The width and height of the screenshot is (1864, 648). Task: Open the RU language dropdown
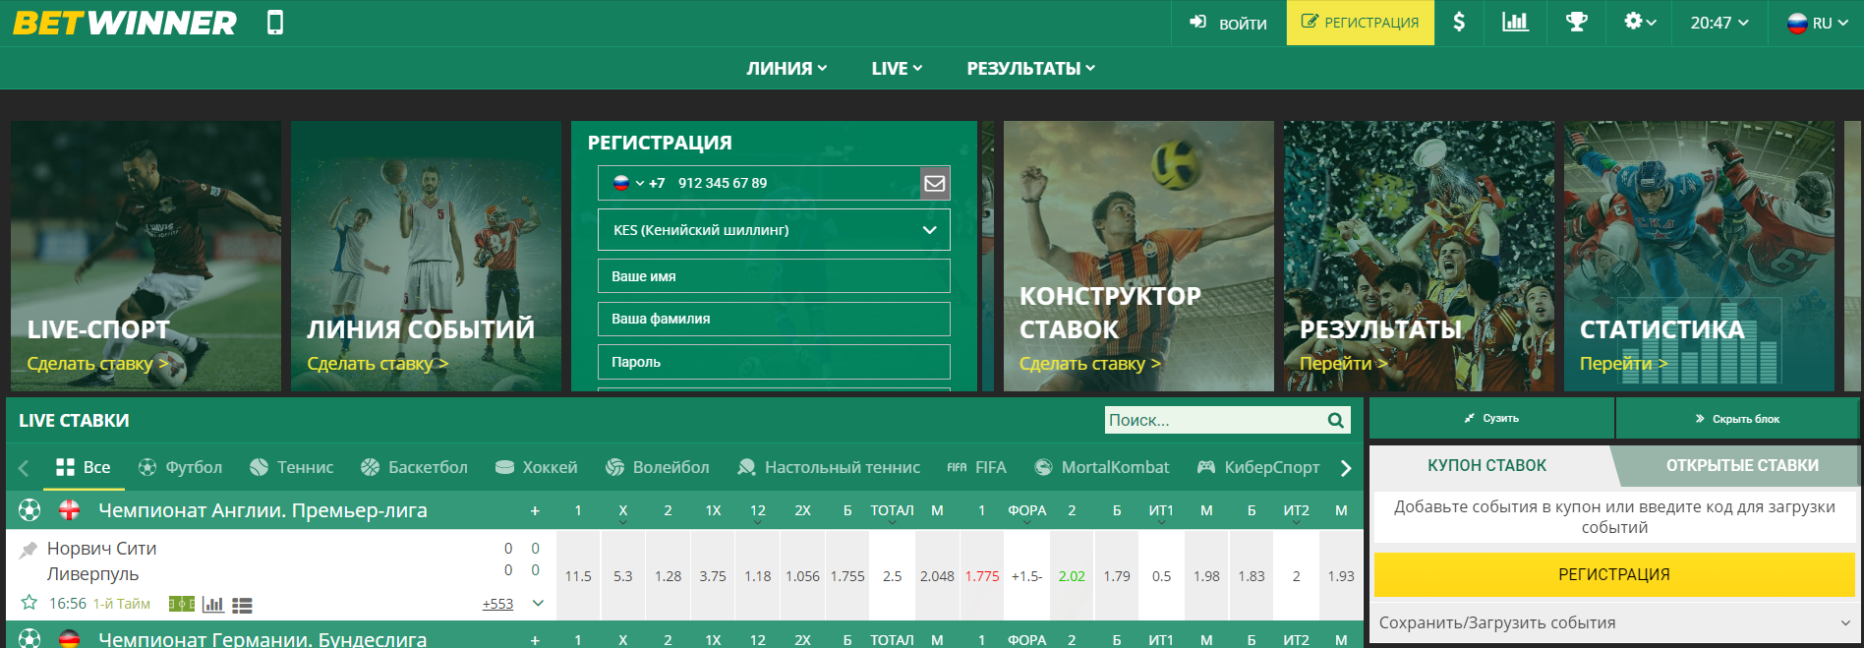pyautogui.click(x=1817, y=23)
